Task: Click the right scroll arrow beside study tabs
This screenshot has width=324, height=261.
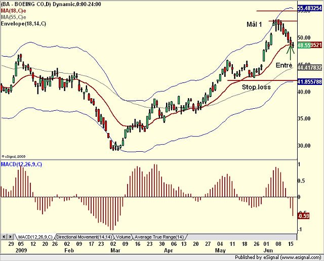Action: click(11, 237)
